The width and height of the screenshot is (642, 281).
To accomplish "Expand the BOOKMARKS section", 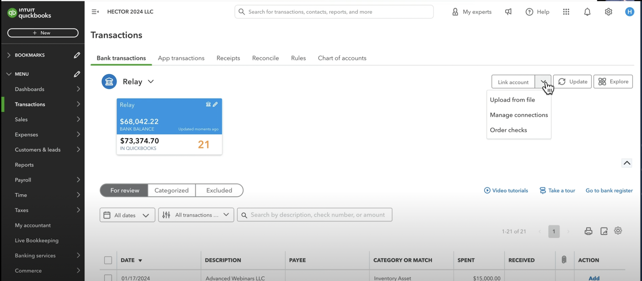I will pyautogui.click(x=9, y=55).
